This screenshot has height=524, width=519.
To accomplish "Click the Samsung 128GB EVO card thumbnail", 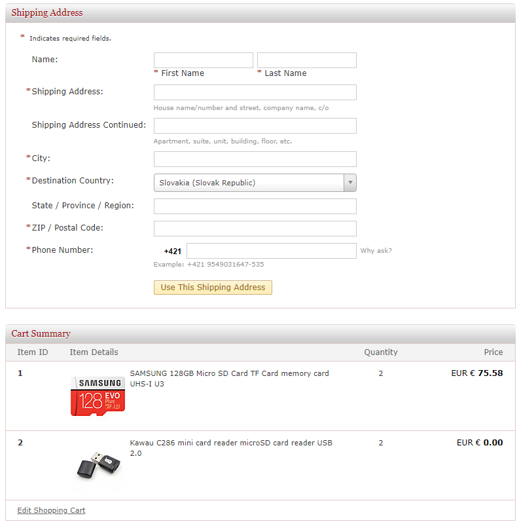I will click(98, 396).
